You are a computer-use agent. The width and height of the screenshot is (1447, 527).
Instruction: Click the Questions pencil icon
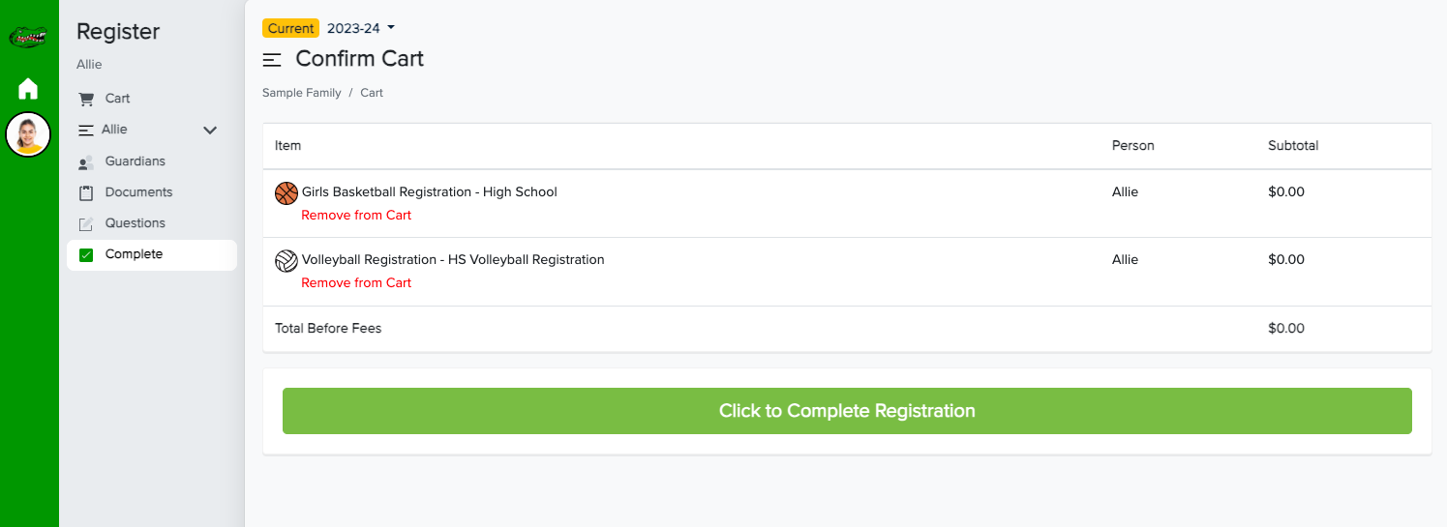[x=86, y=224]
